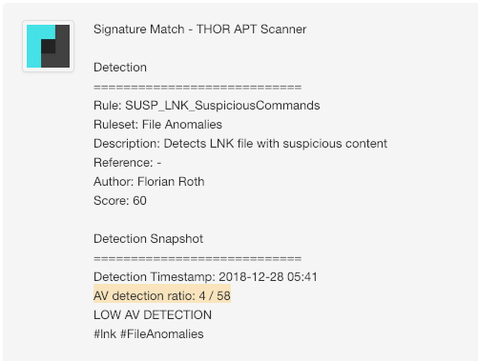The image size is (478, 361).
Task: Click the word Rule label
Action: pyautogui.click(x=108, y=106)
